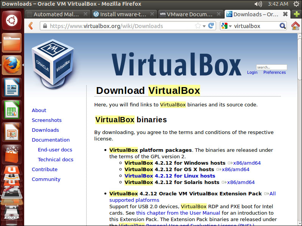Switch to the Install vmware-t... tab
Screen dimensions: 302x226
123,14
